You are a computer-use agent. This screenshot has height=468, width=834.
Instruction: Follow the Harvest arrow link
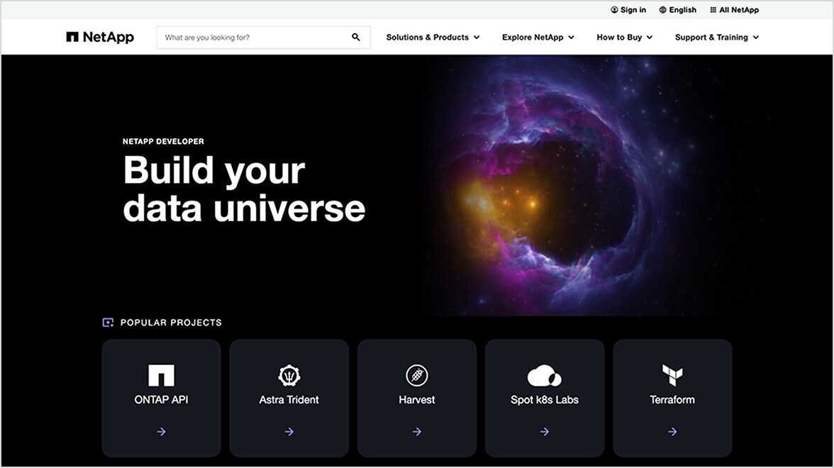click(x=416, y=431)
